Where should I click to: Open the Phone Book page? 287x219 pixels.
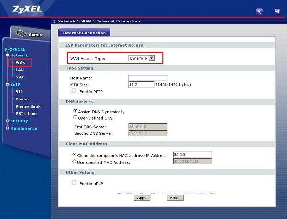28,106
